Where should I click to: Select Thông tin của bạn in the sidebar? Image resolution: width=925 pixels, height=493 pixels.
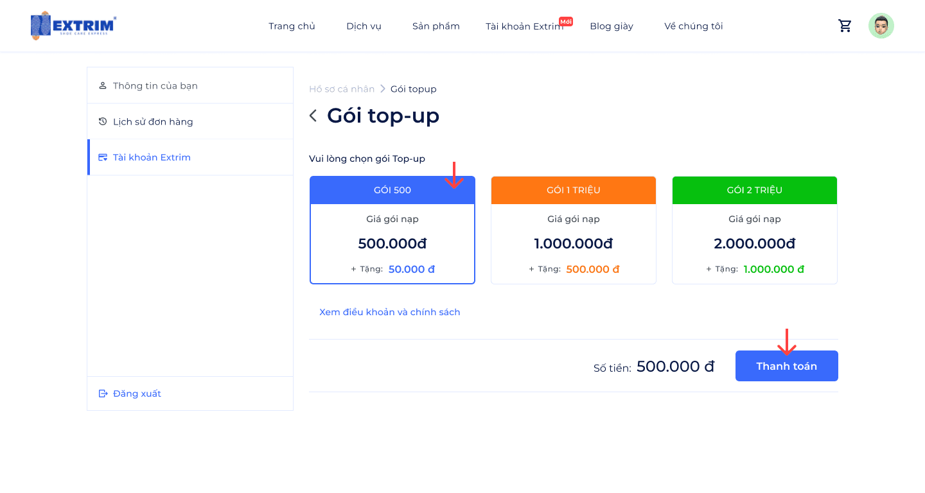[x=190, y=85]
